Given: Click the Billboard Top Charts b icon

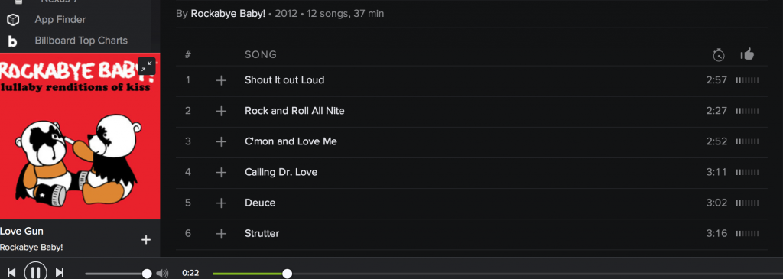Looking at the screenshot, I should (12, 41).
